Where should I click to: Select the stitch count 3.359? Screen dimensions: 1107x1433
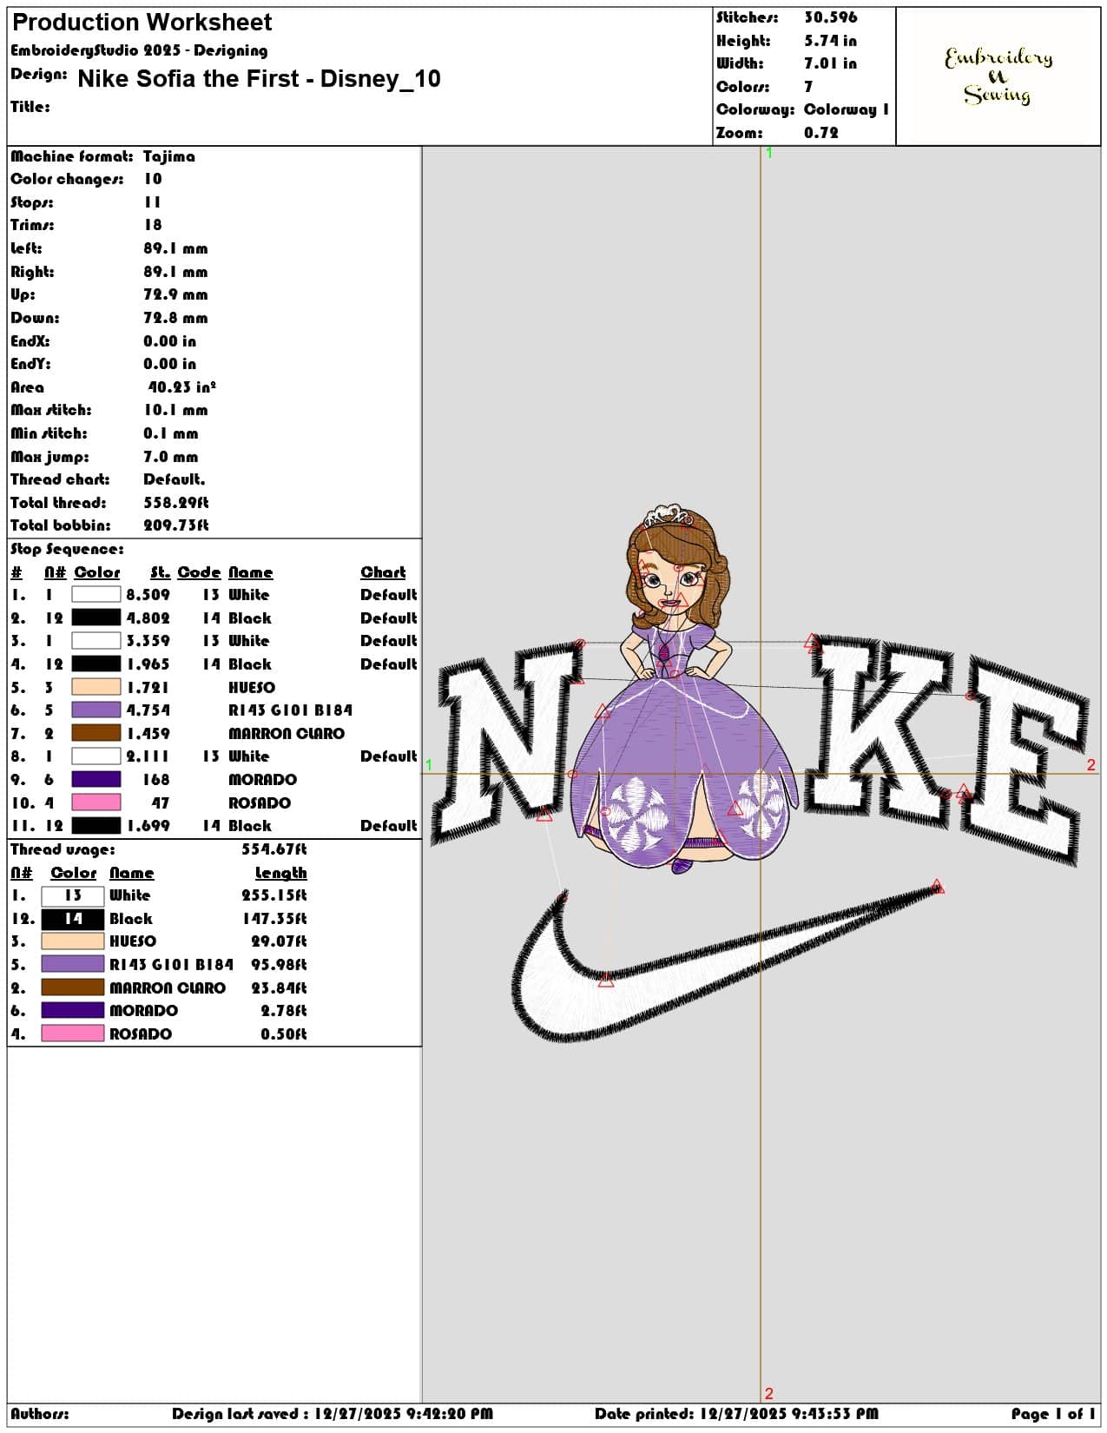tap(148, 641)
